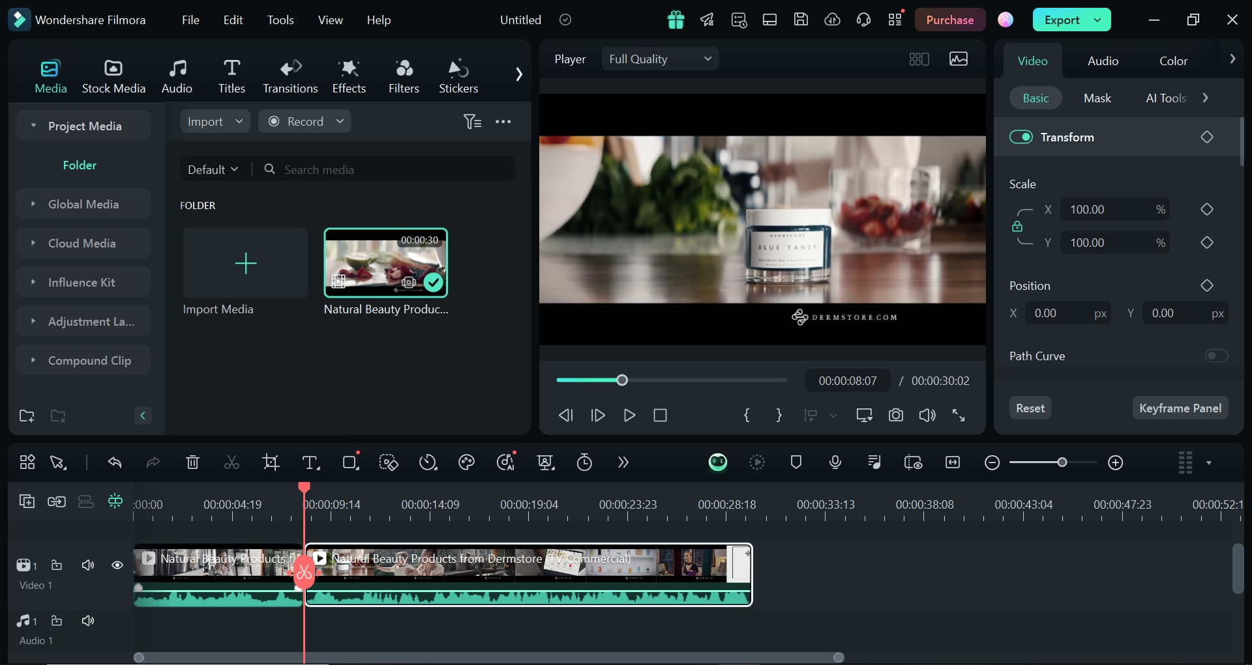1252x665 pixels.
Task: Open the Tools menu
Action: pos(280,20)
